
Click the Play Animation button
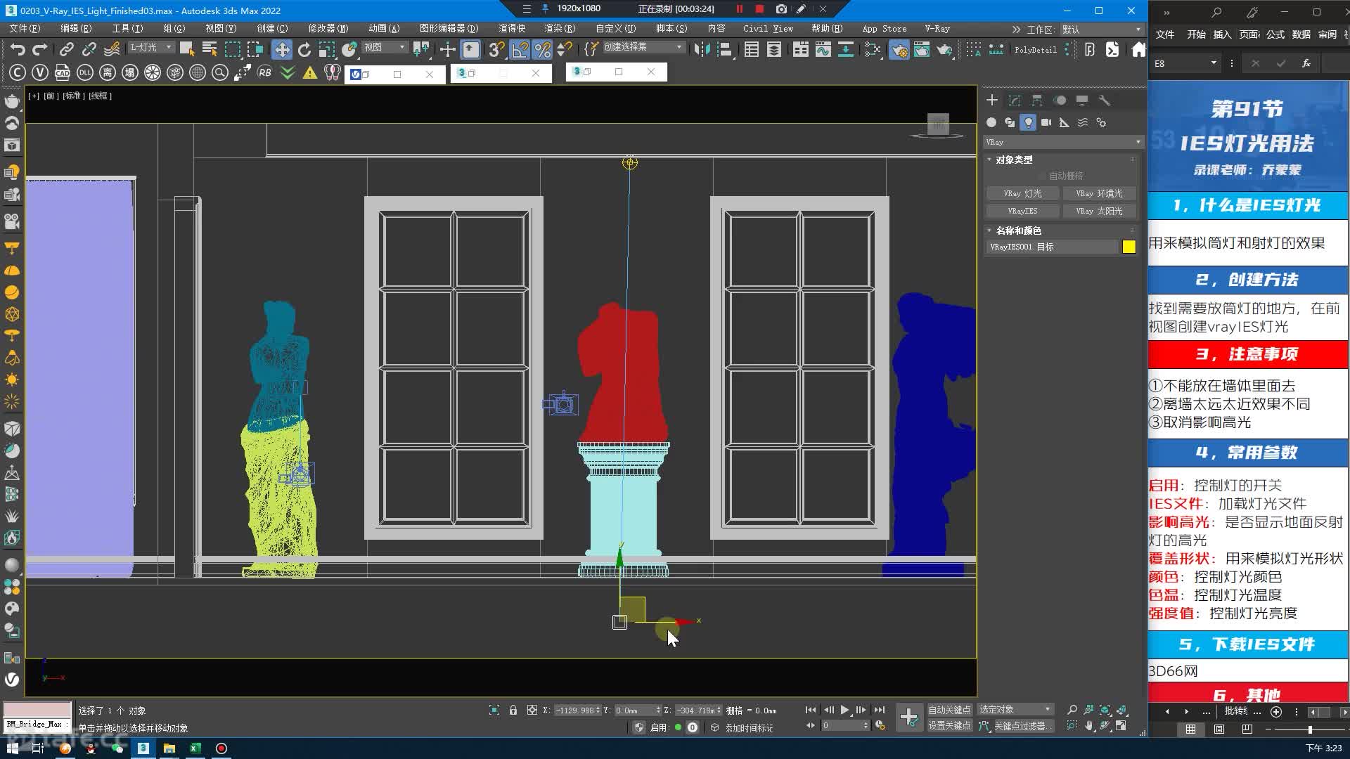click(844, 711)
